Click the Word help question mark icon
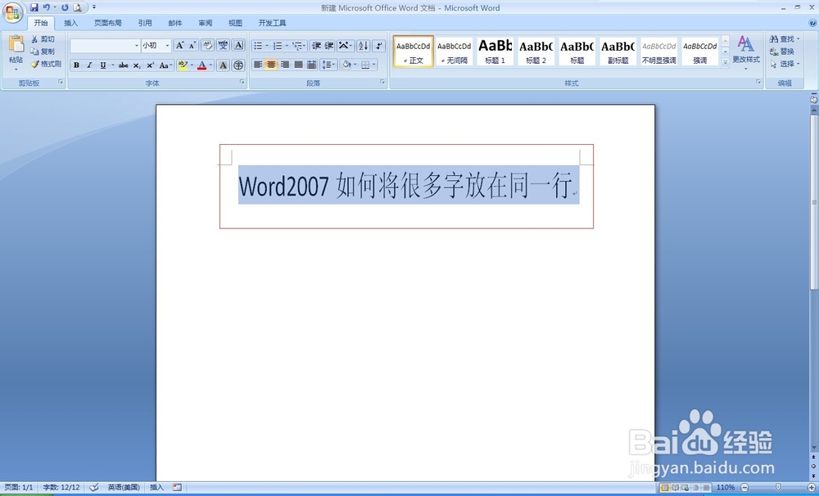Image resolution: width=819 pixels, height=496 pixels. pos(812,23)
